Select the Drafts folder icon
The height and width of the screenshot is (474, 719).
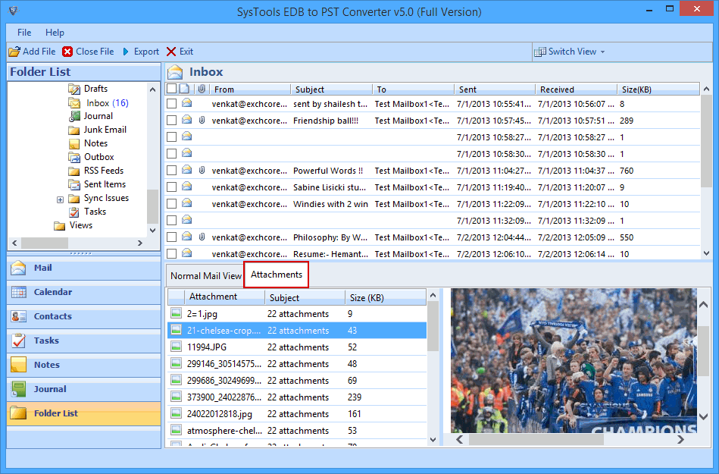coord(73,89)
